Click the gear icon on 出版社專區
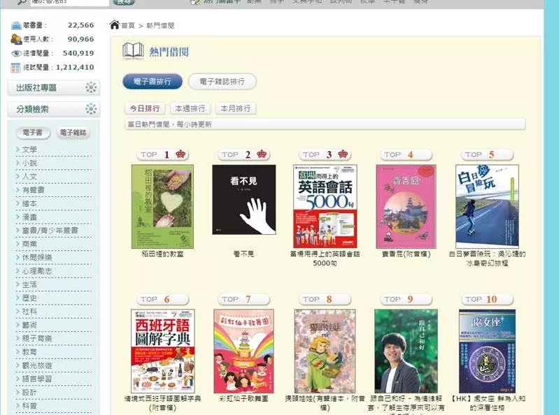 91,87
